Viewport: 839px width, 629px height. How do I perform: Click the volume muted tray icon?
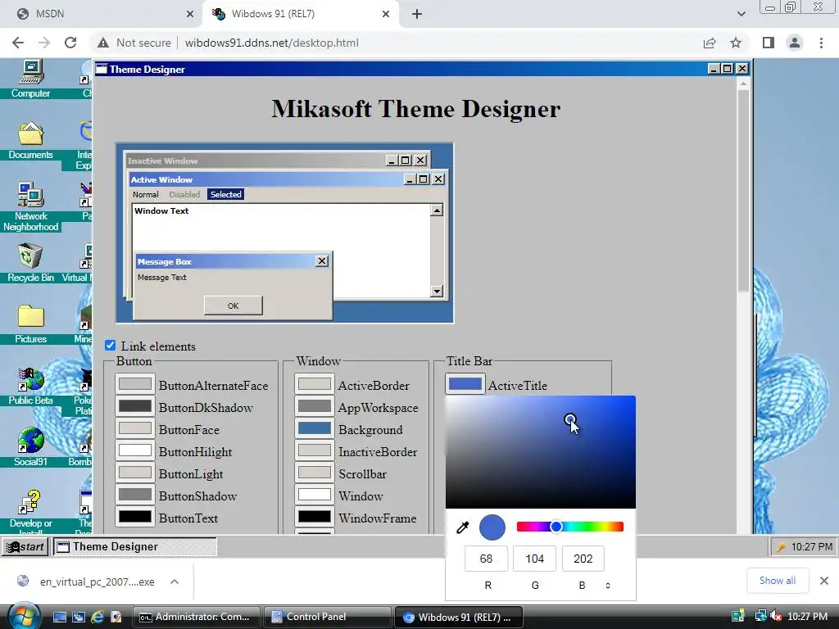(x=776, y=616)
